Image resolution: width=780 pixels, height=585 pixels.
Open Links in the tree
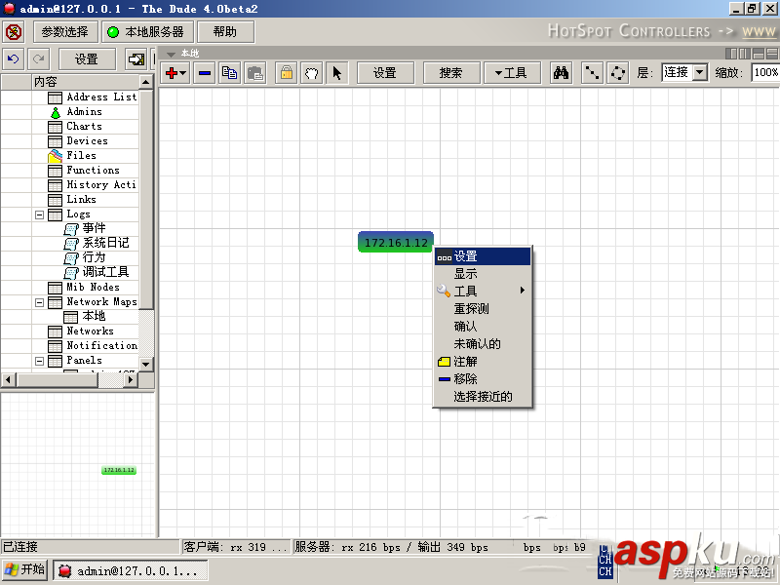coord(82,200)
